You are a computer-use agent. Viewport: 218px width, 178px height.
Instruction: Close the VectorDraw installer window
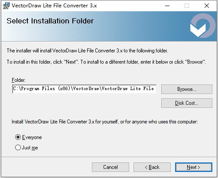(207, 6)
